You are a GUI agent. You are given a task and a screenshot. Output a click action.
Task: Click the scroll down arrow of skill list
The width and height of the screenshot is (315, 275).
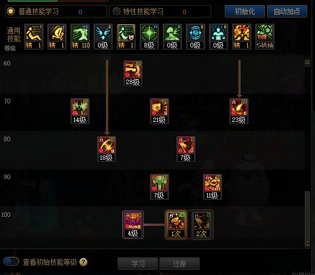[307, 245]
